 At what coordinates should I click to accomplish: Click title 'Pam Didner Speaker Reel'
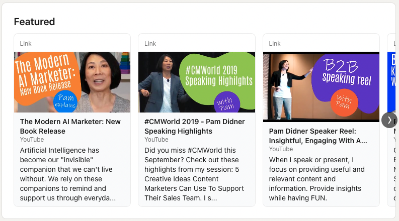tap(312, 131)
